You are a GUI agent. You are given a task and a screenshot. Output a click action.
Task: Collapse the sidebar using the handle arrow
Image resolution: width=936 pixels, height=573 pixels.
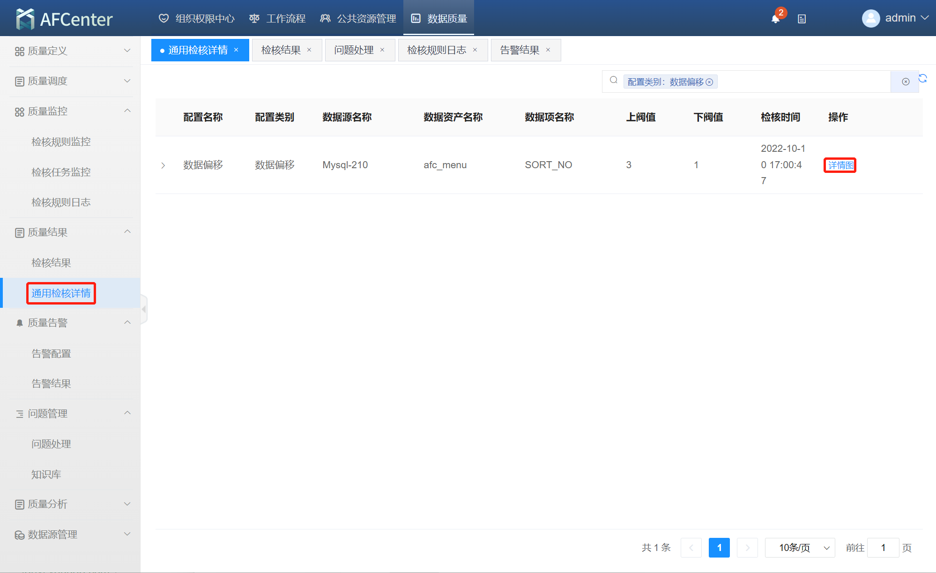(x=144, y=309)
